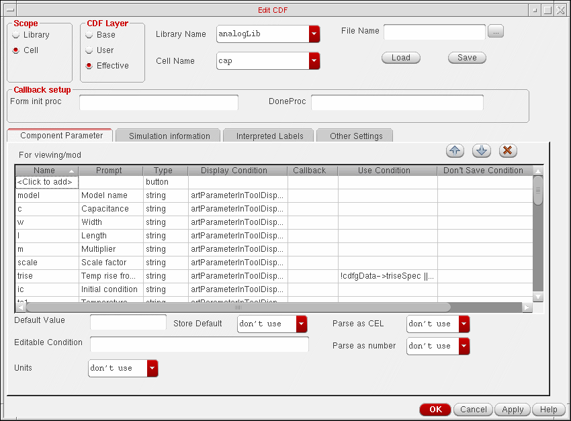
Task: Open Library Name dropdown arrow
Action: click(x=314, y=34)
